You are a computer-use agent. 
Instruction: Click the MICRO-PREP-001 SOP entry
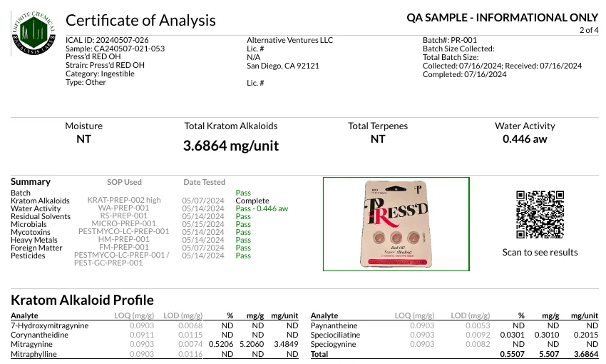123,223
